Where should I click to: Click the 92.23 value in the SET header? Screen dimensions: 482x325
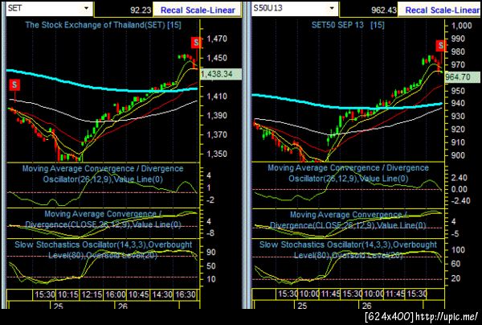tap(141, 10)
